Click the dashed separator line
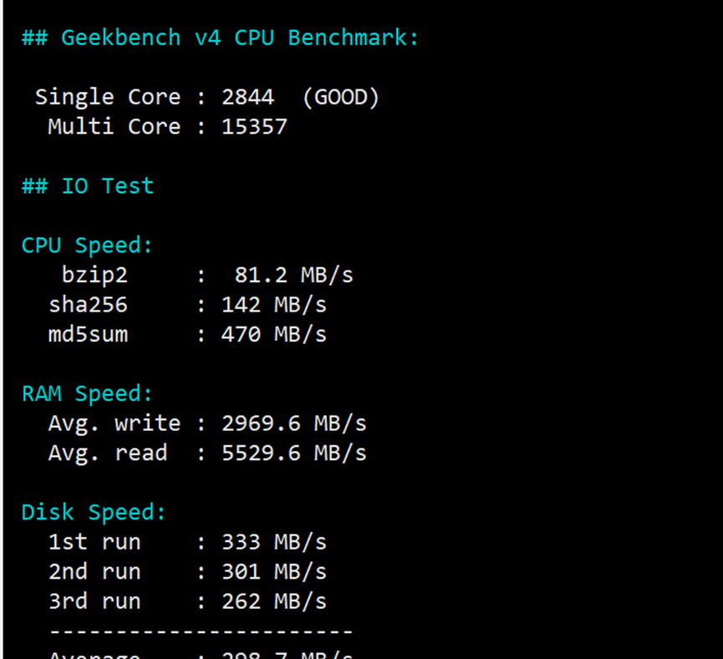 click(x=201, y=631)
